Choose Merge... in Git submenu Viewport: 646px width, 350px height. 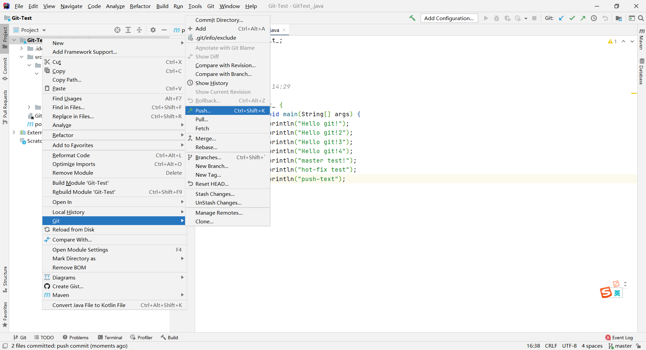[228, 138]
